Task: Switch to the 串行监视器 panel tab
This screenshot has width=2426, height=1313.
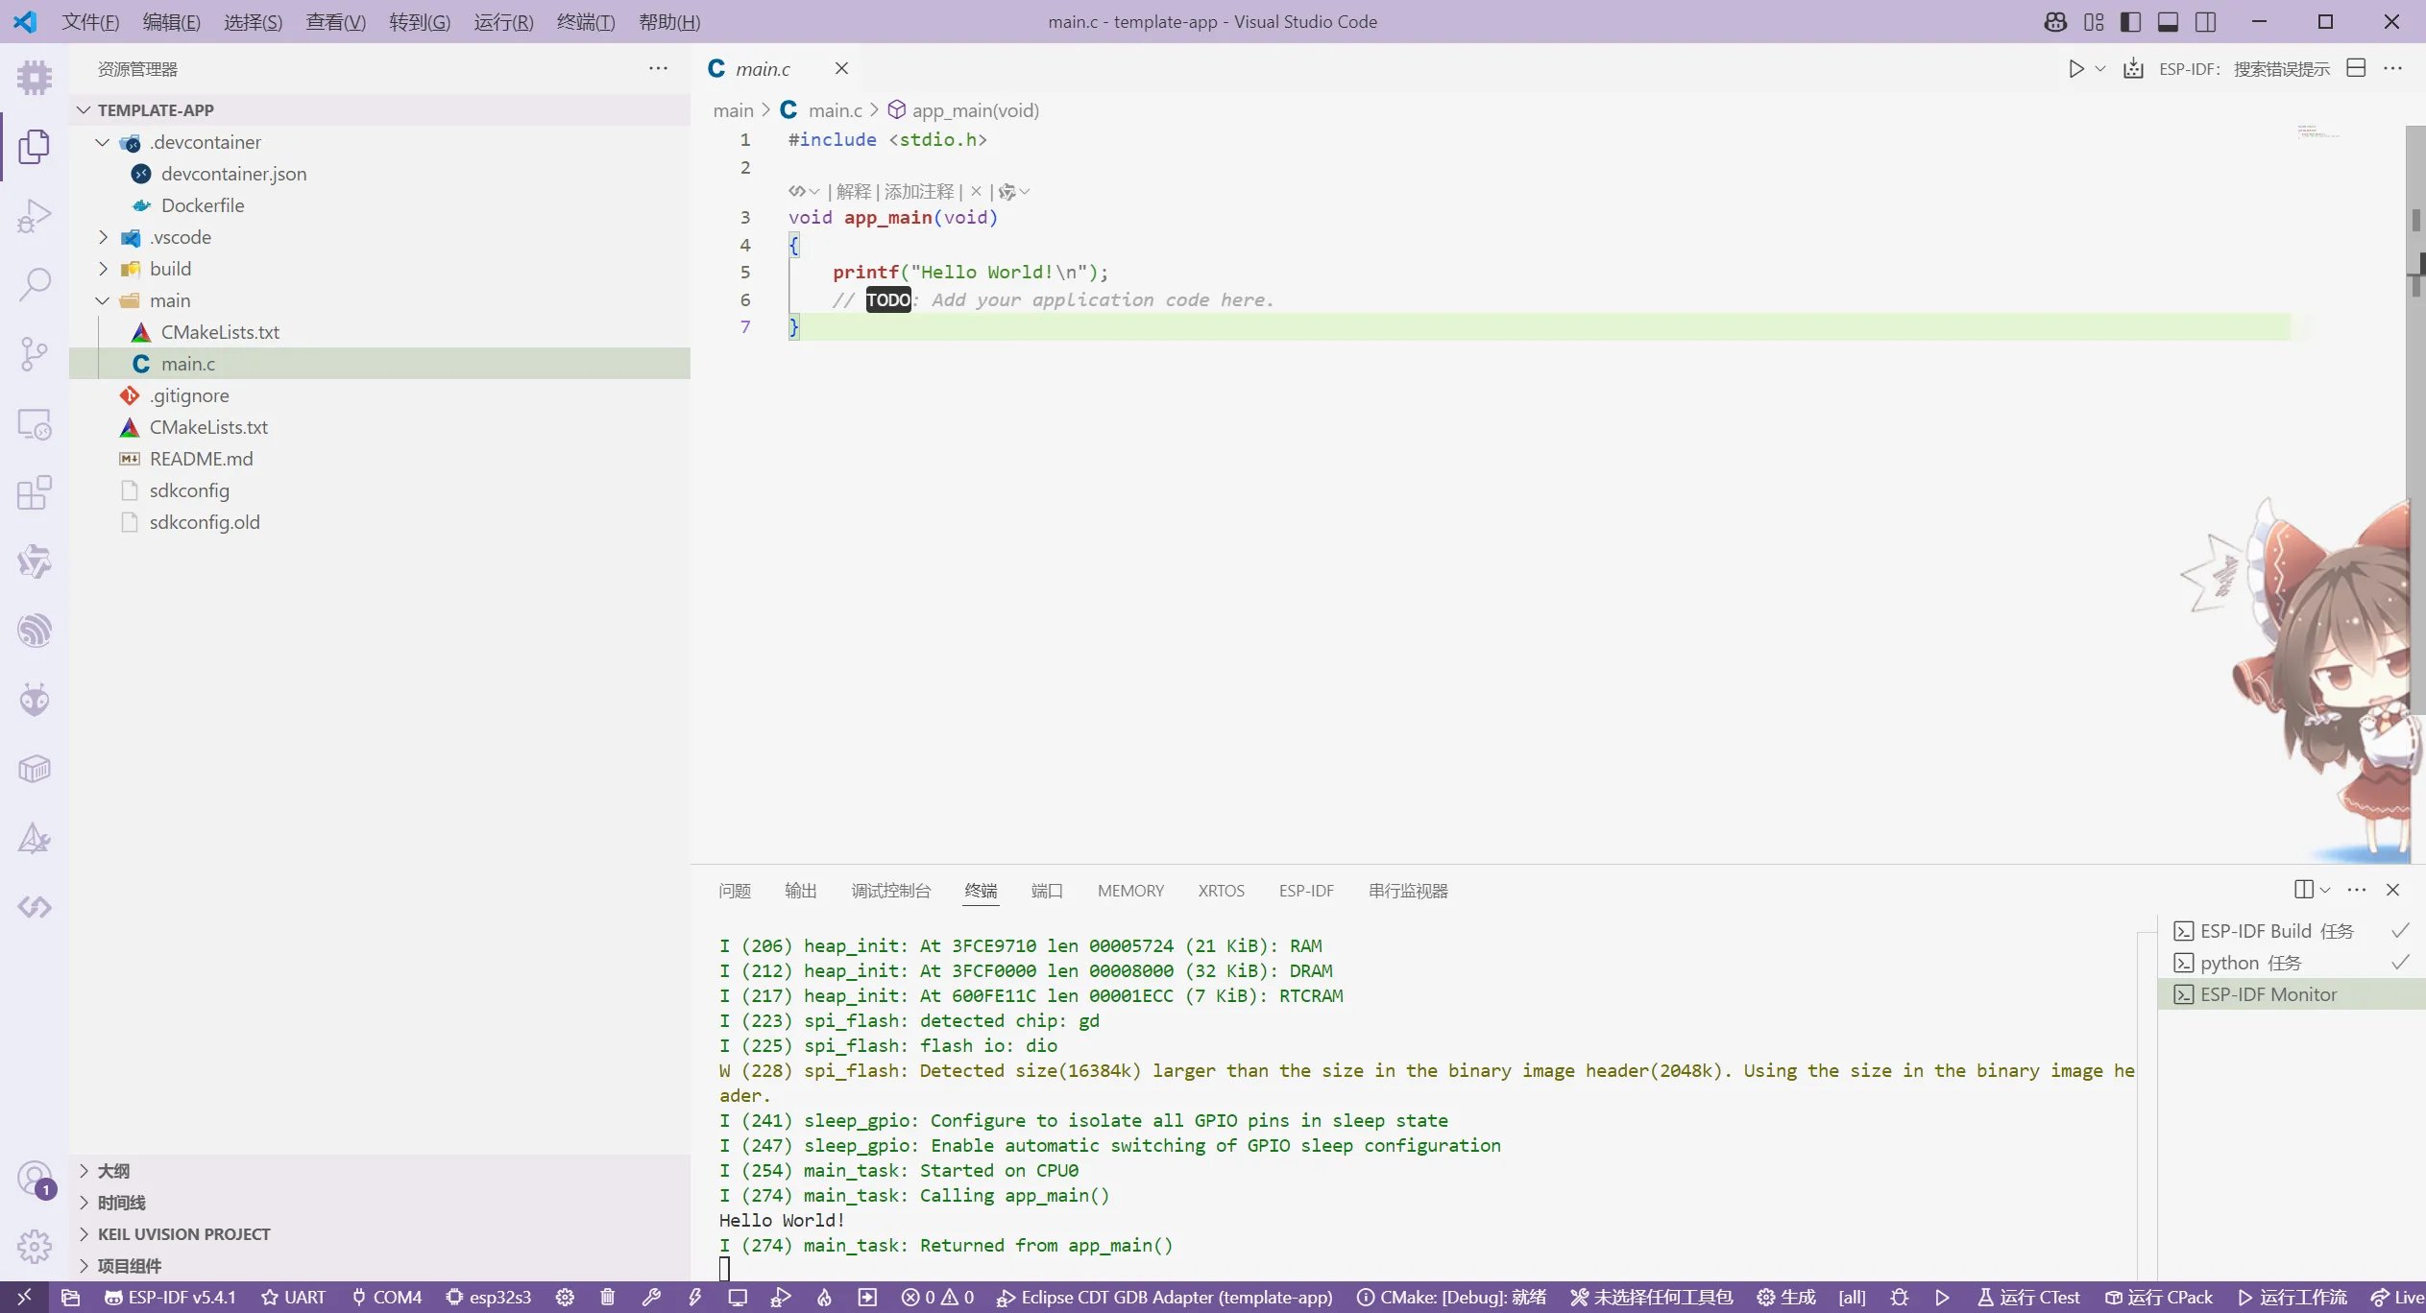Action: [1408, 891]
